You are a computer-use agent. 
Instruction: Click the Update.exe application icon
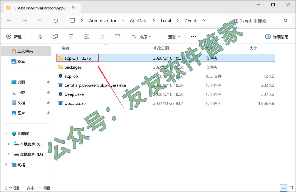pyautogui.click(x=60, y=103)
